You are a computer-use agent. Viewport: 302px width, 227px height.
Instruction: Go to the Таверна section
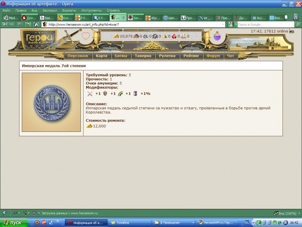[x=143, y=56]
